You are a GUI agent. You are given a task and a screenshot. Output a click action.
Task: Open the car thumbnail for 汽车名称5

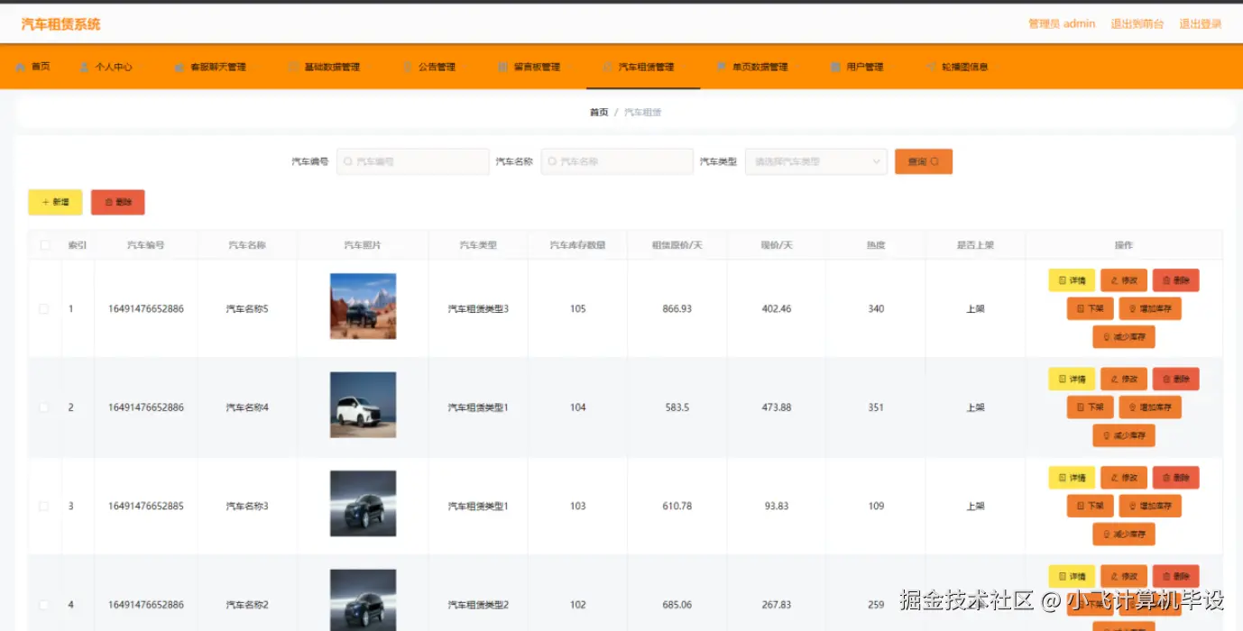[x=363, y=306]
